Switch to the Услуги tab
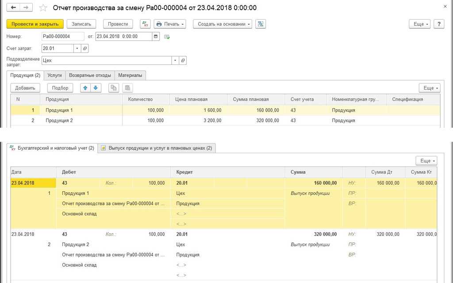This screenshot has width=453, height=283. tap(54, 75)
